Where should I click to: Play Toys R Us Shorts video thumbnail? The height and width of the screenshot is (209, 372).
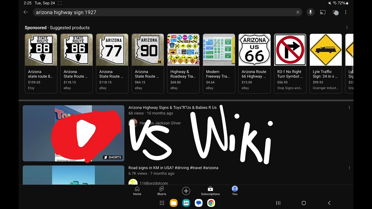coord(74,133)
